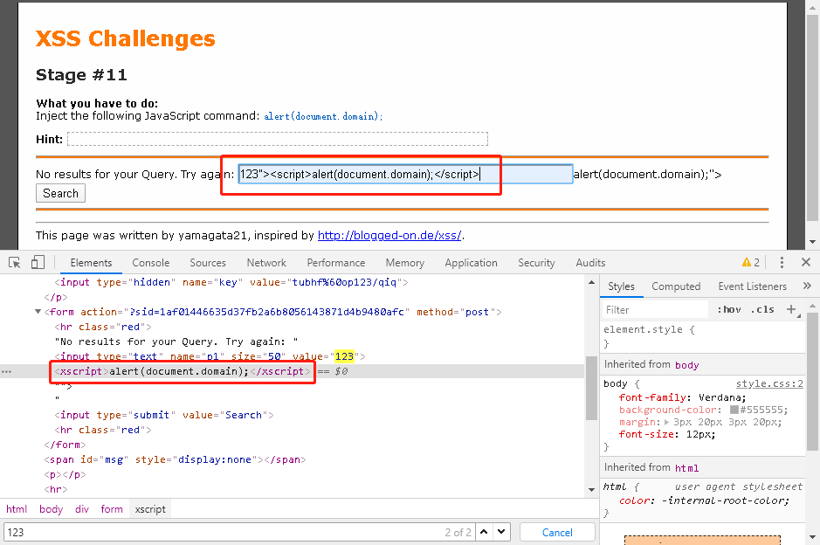820x545 pixels.
Task: Open the Memory tab
Action: click(x=405, y=263)
